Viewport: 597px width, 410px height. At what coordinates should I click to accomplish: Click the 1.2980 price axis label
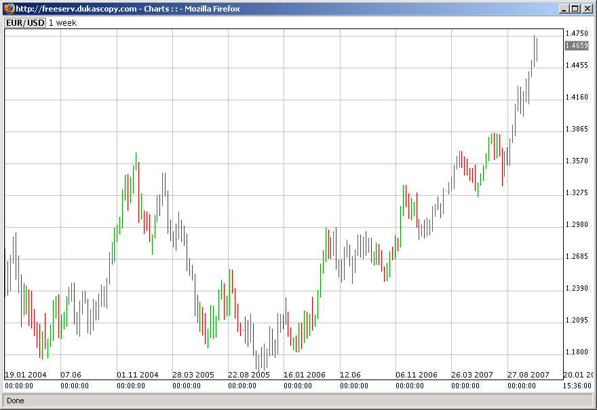coord(577,224)
